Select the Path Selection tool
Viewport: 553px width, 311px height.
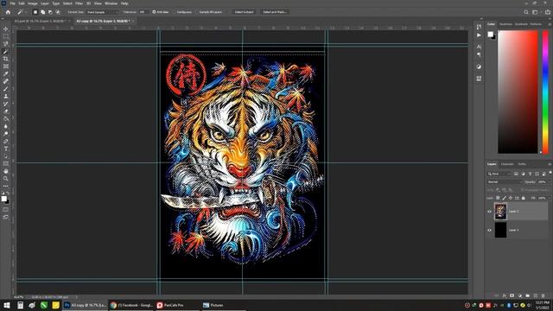click(x=6, y=155)
